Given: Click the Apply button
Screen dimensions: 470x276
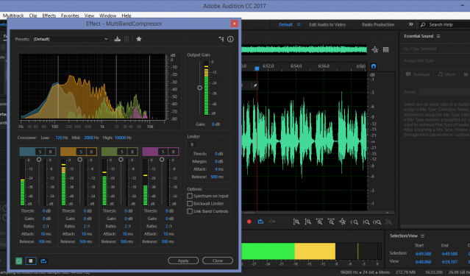Looking at the screenshot, I should click(x=183, y=261).
